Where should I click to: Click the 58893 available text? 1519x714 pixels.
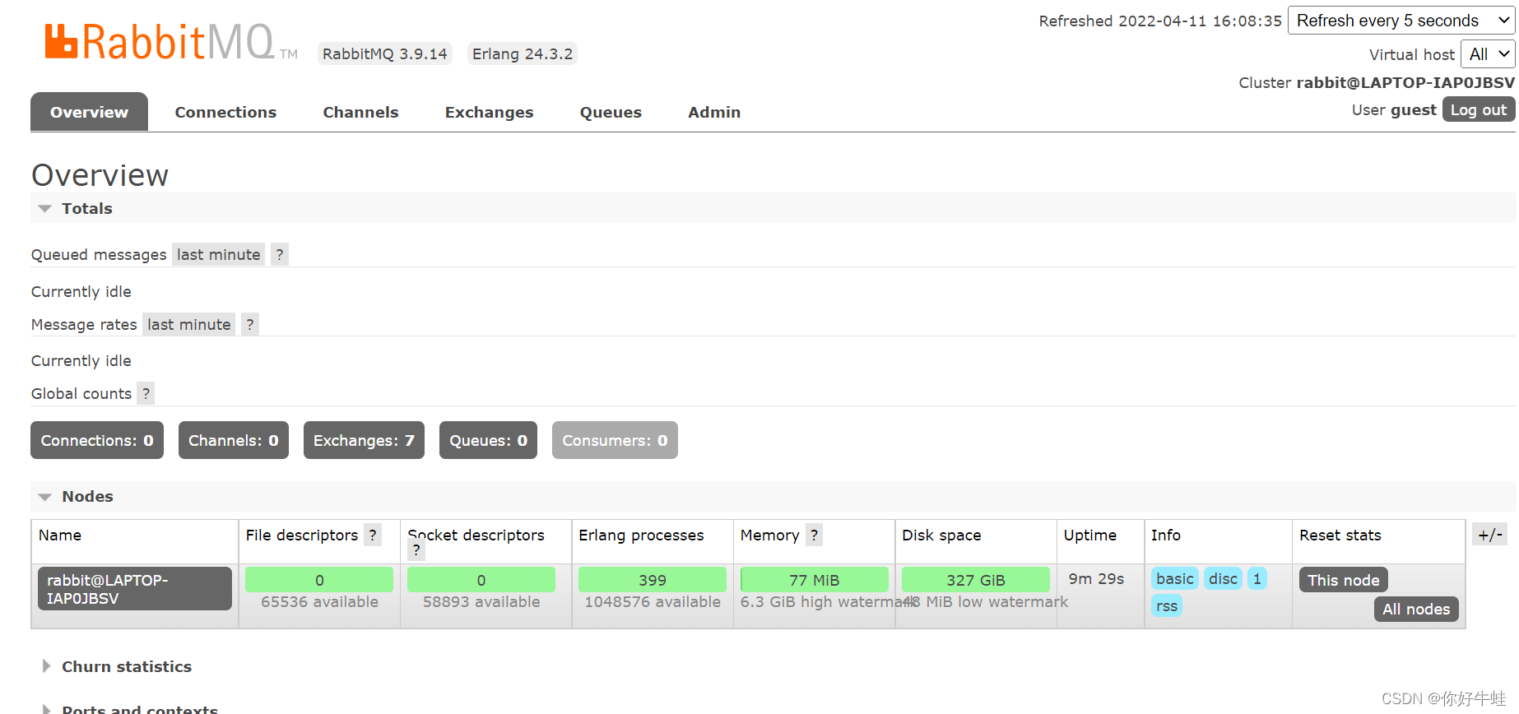point(481,601)
